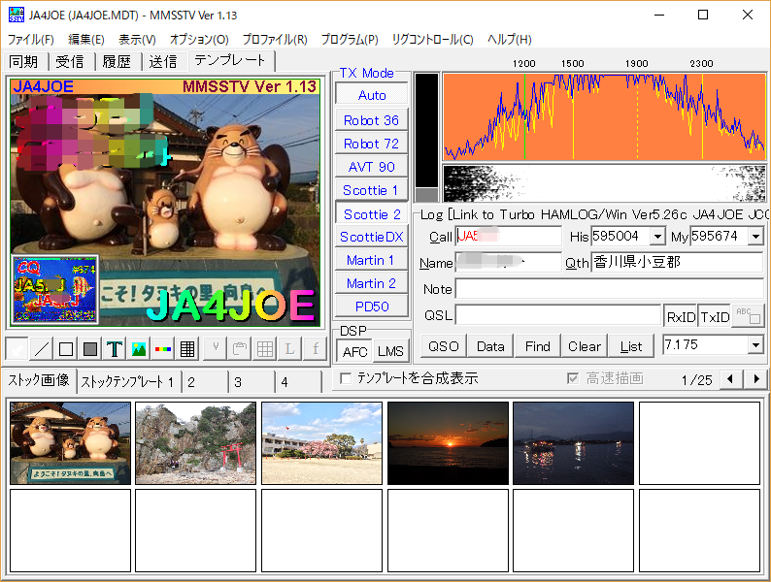The image size is (771, 582).
Task: Select ScottieDX TX mode
Action: (x=372, y=237)
